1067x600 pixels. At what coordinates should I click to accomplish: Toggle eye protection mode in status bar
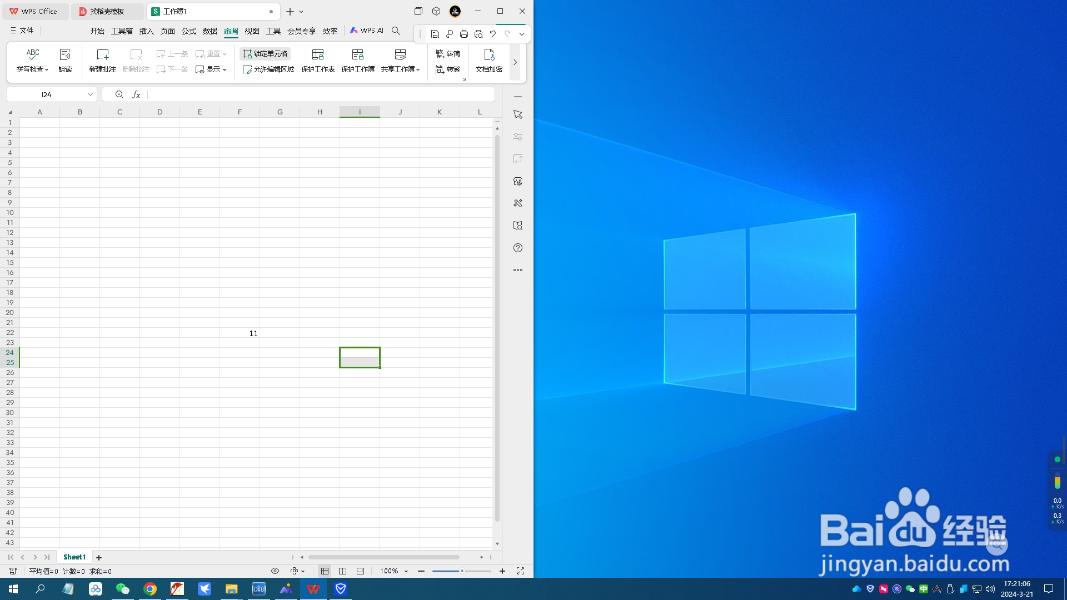(275, 571)
